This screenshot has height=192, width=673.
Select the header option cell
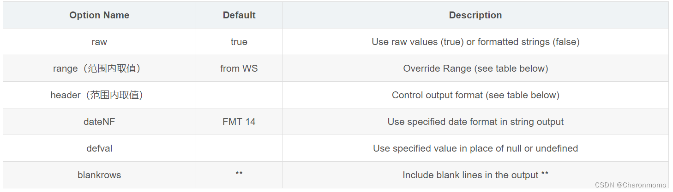click(99, 95)
